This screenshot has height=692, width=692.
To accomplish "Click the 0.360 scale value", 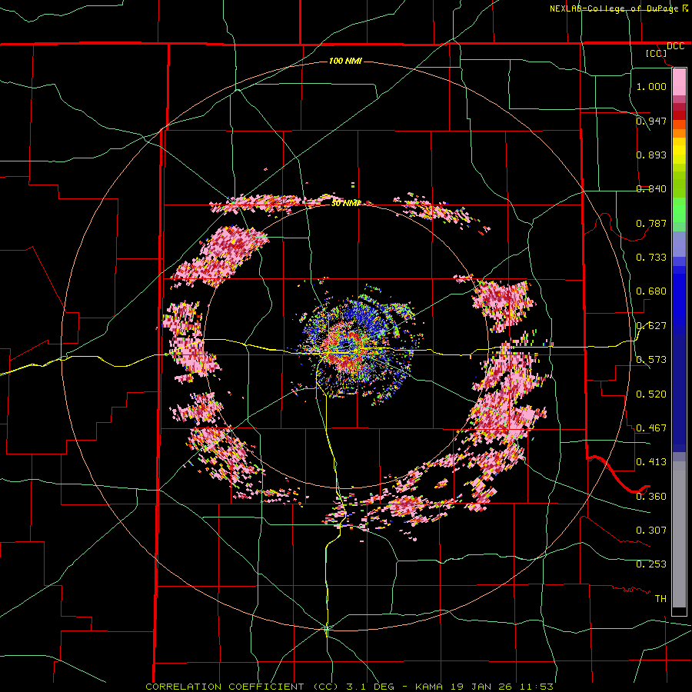I will click(651, 497).
